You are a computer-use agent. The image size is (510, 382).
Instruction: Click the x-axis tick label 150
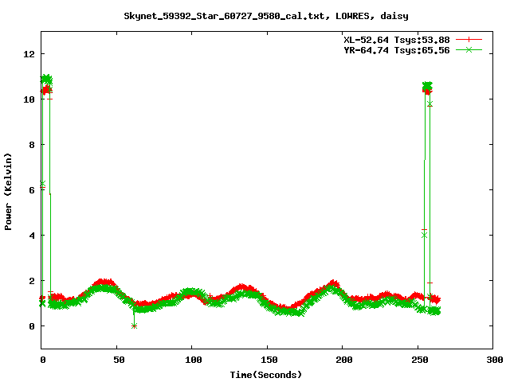pyautogui.click(x=269, y=360)
